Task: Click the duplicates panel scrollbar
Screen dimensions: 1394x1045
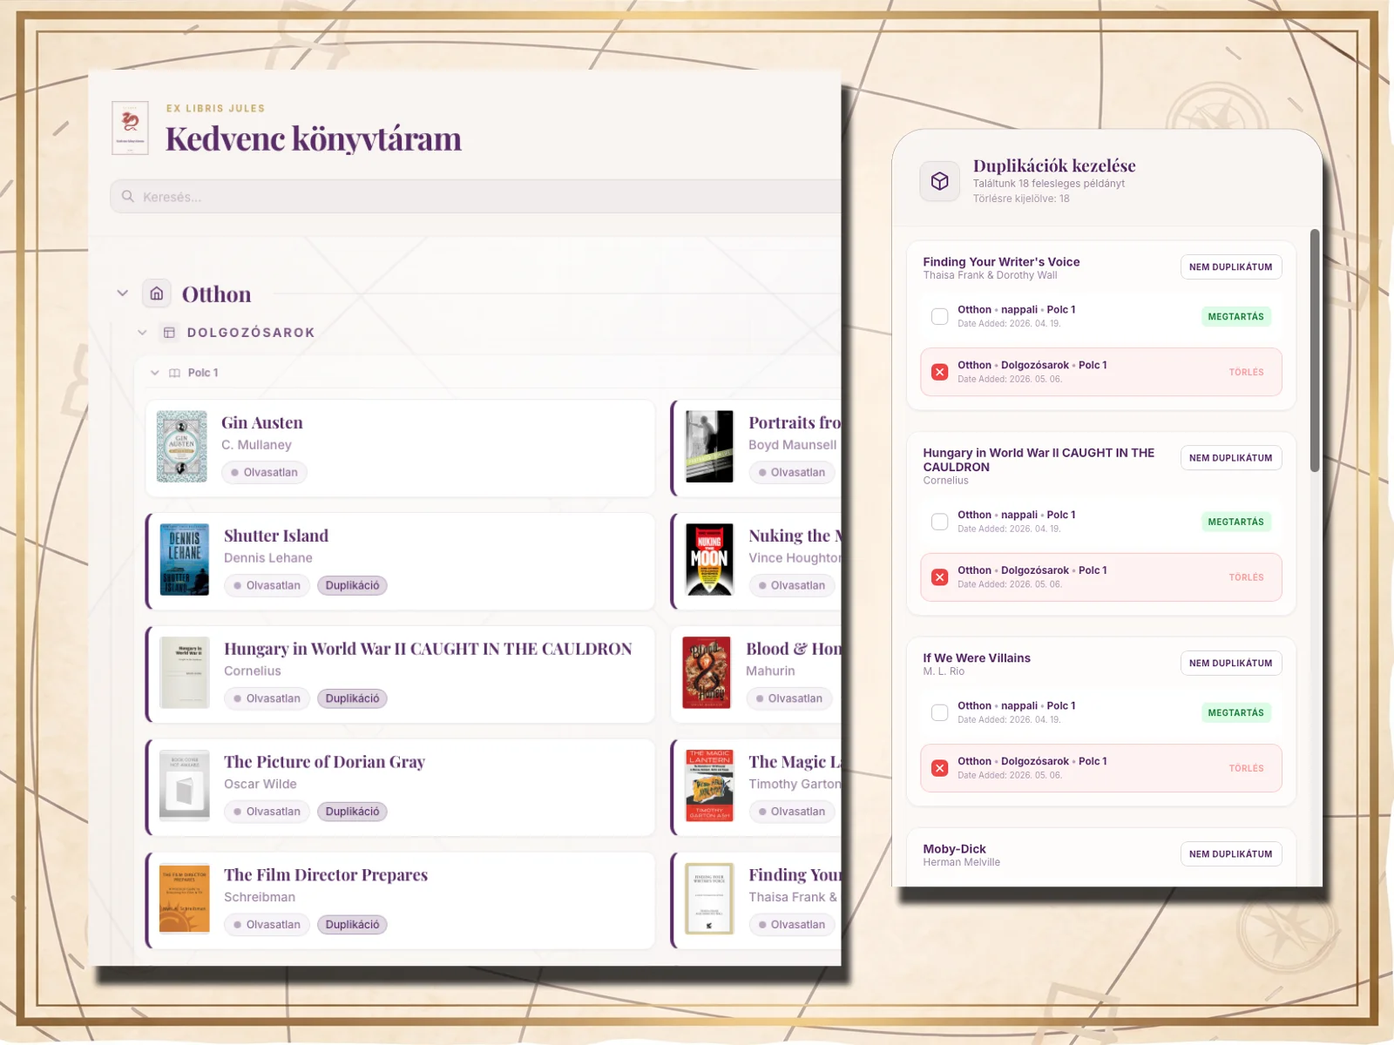Action: 1315,350
